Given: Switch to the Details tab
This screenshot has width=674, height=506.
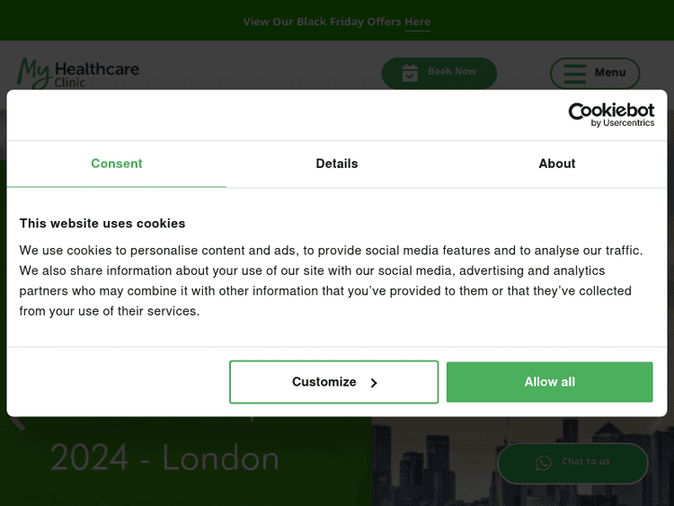Looking at the screenshot, I should [x=337, y=164].
